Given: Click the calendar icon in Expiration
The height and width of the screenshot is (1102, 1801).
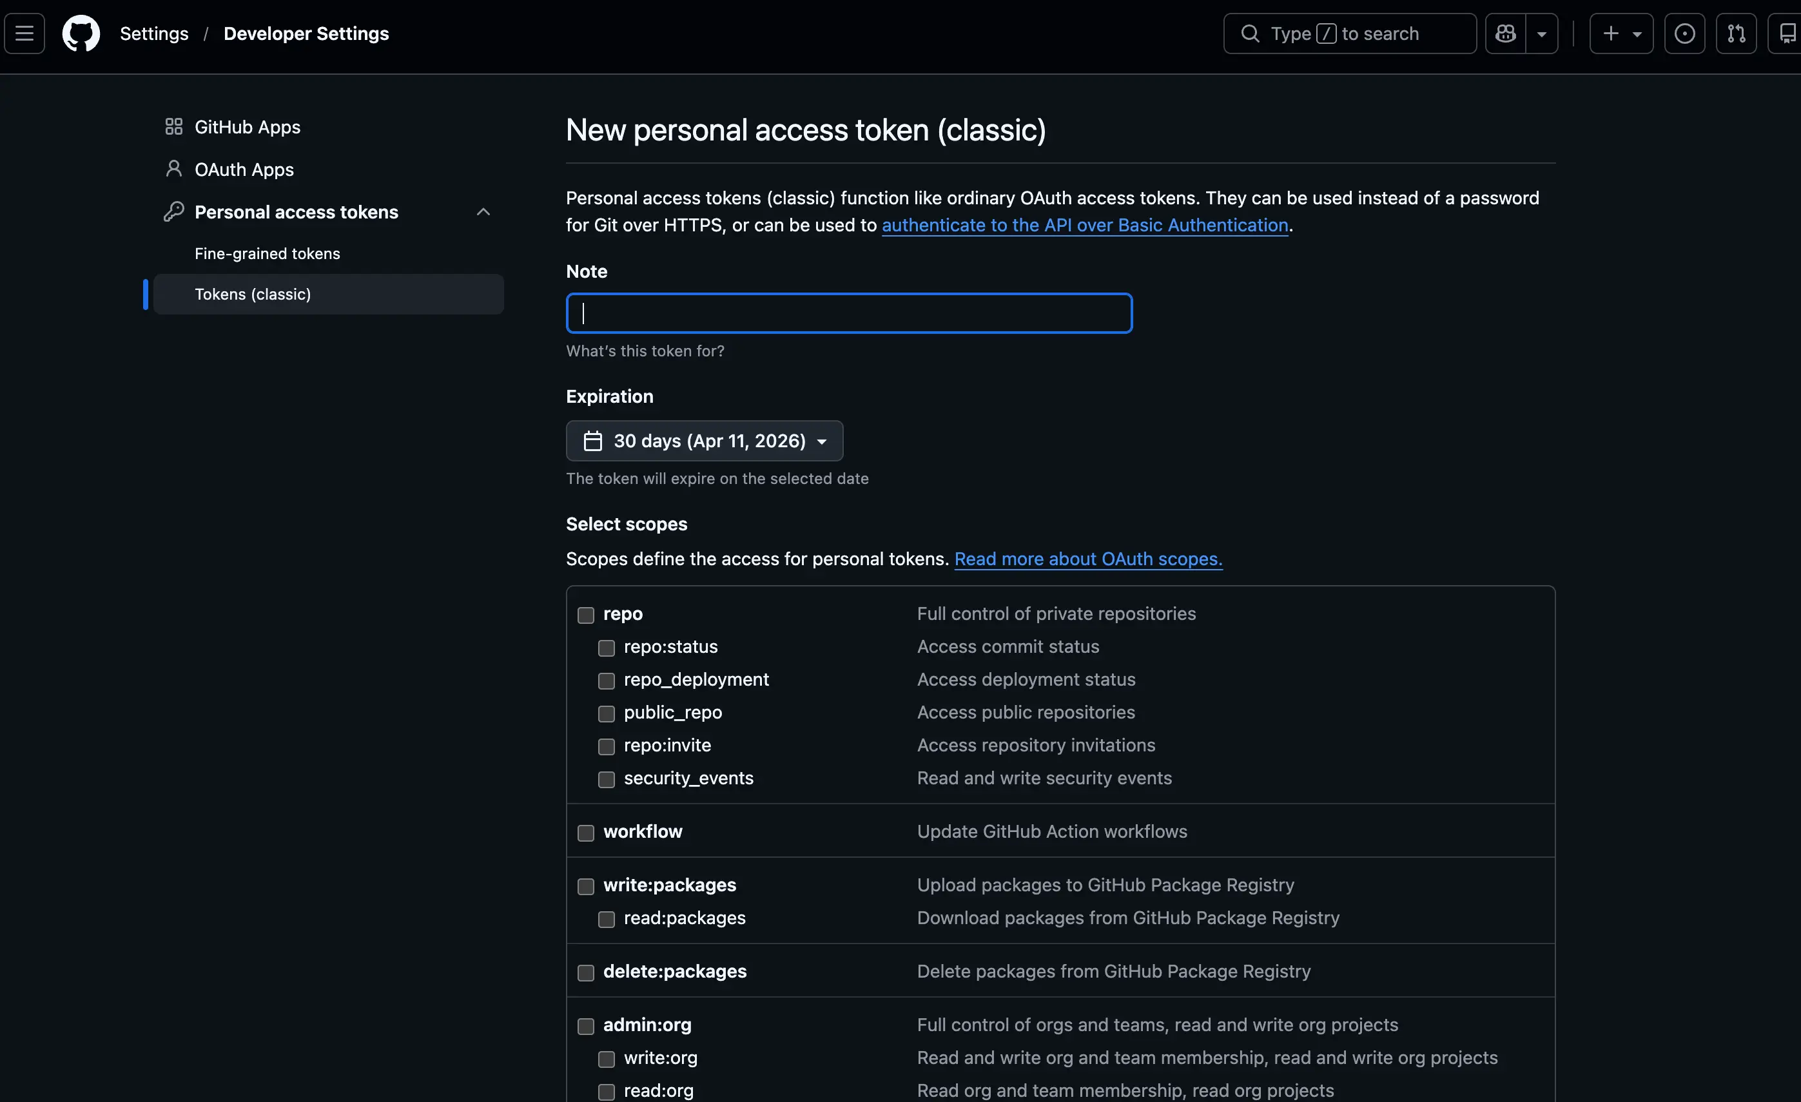Looking at the screenshot, I should 593,441.
